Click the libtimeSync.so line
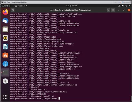132x102 pixels. [x=42, y=60]
